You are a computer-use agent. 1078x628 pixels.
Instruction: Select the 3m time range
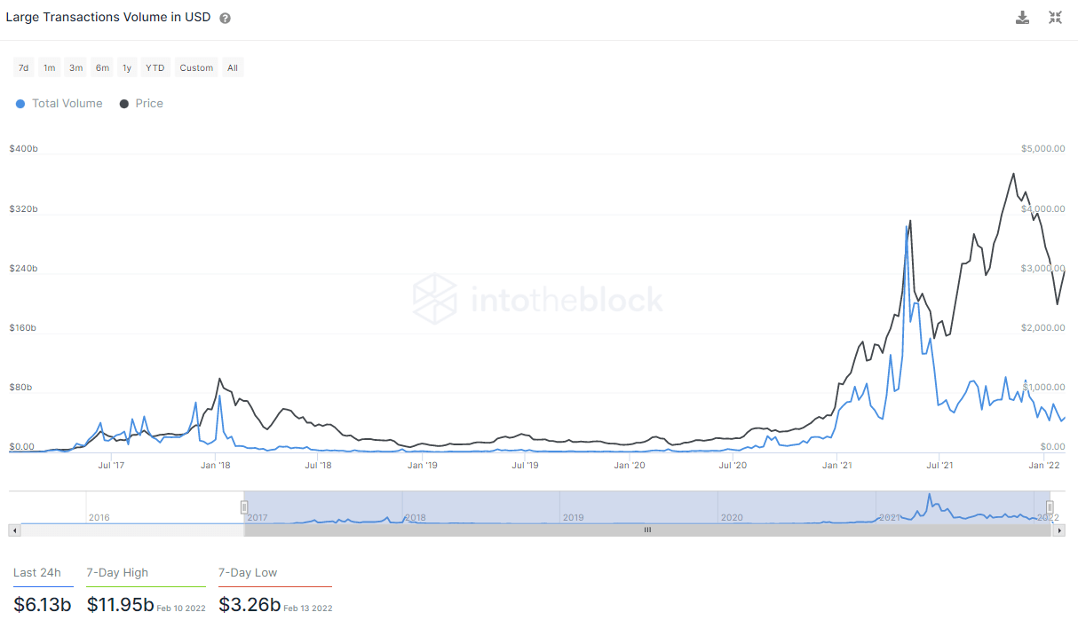click(x=76, y=67)
